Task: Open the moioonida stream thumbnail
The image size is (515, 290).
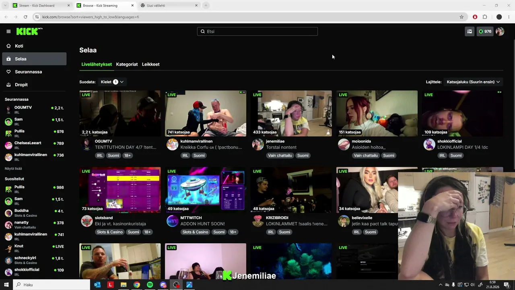Action: [x=377, y=114]
